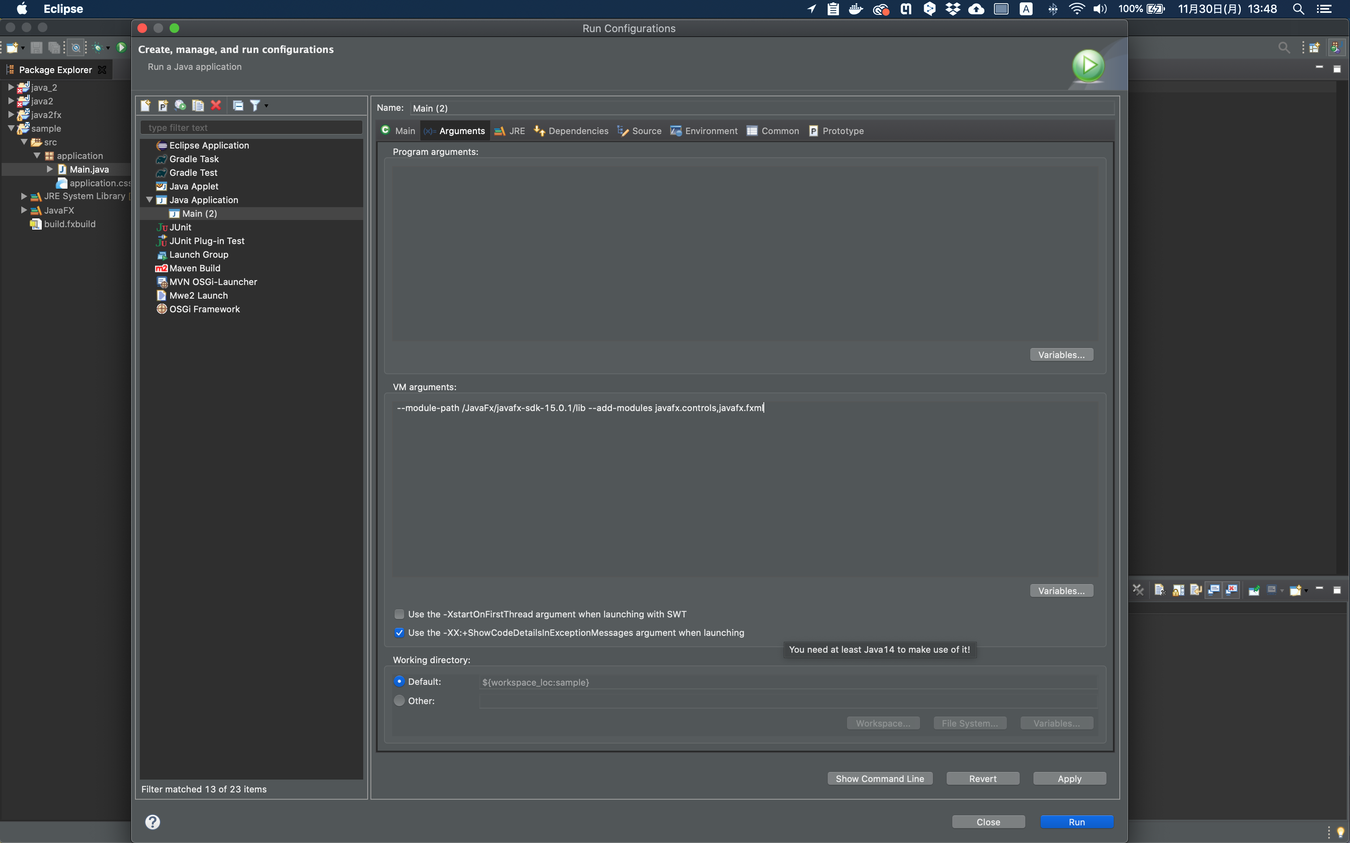Screen dimensions: 1350x843
Task: Expand the java2fx project
Action: [10, 114]
